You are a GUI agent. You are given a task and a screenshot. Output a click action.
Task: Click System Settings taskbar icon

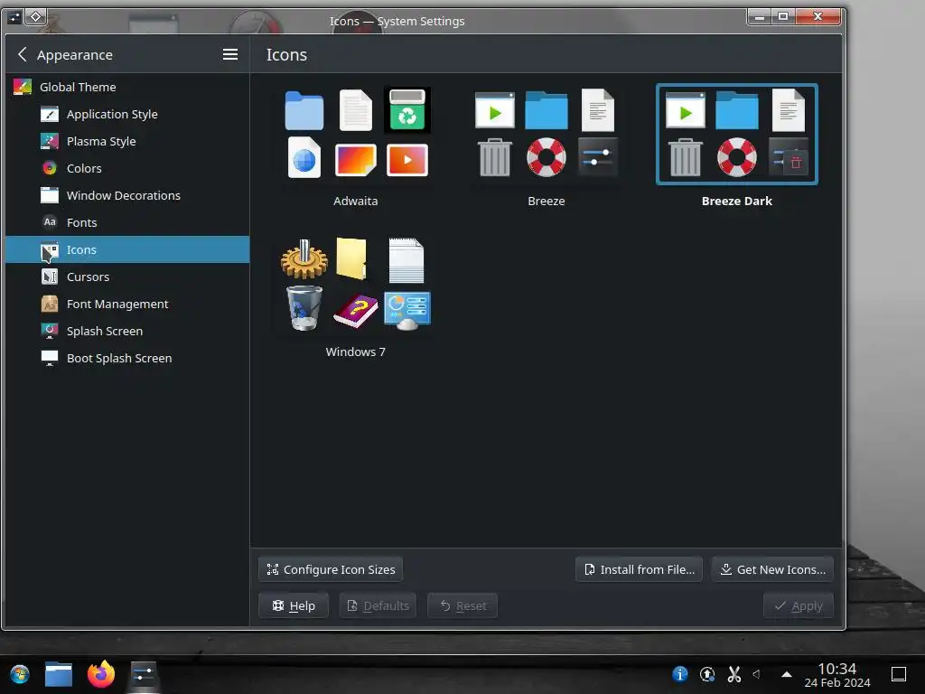[x=143, y=674]
